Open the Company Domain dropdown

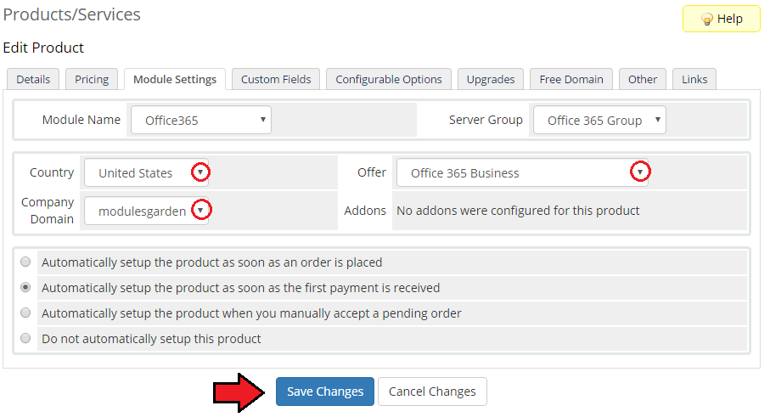146,211
